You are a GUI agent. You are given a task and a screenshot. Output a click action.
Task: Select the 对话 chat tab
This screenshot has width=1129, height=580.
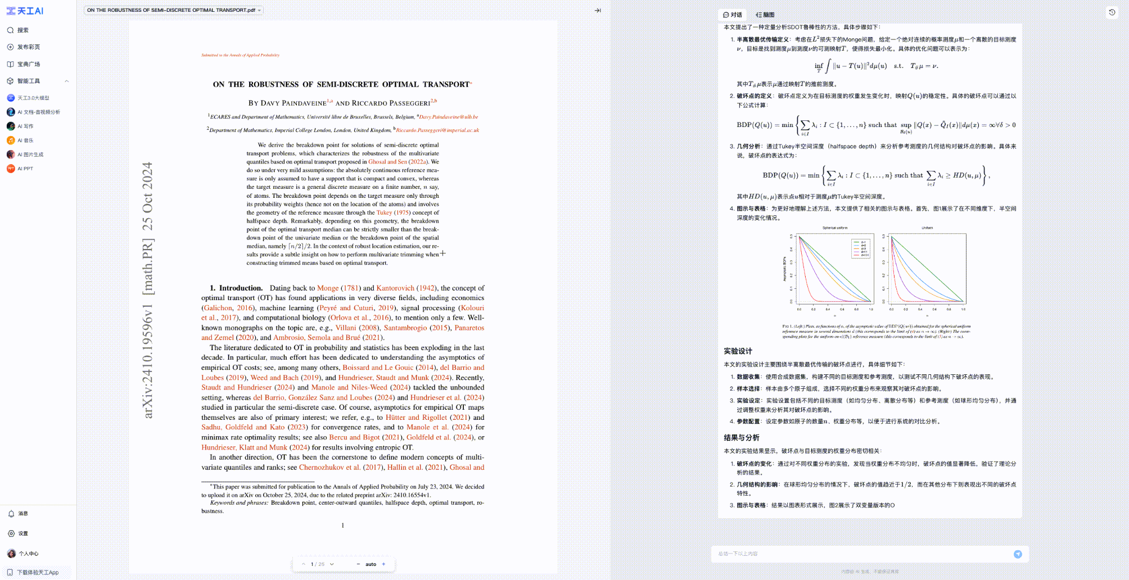[x=733, y=15]
